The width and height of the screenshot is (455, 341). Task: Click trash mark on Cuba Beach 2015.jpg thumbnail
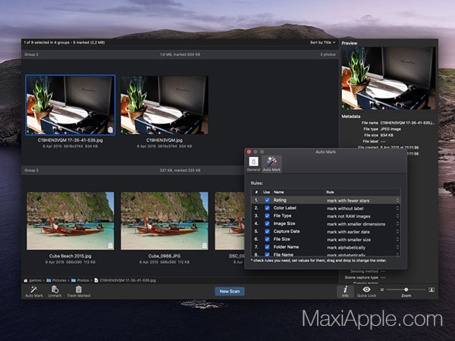pos(110,246)
